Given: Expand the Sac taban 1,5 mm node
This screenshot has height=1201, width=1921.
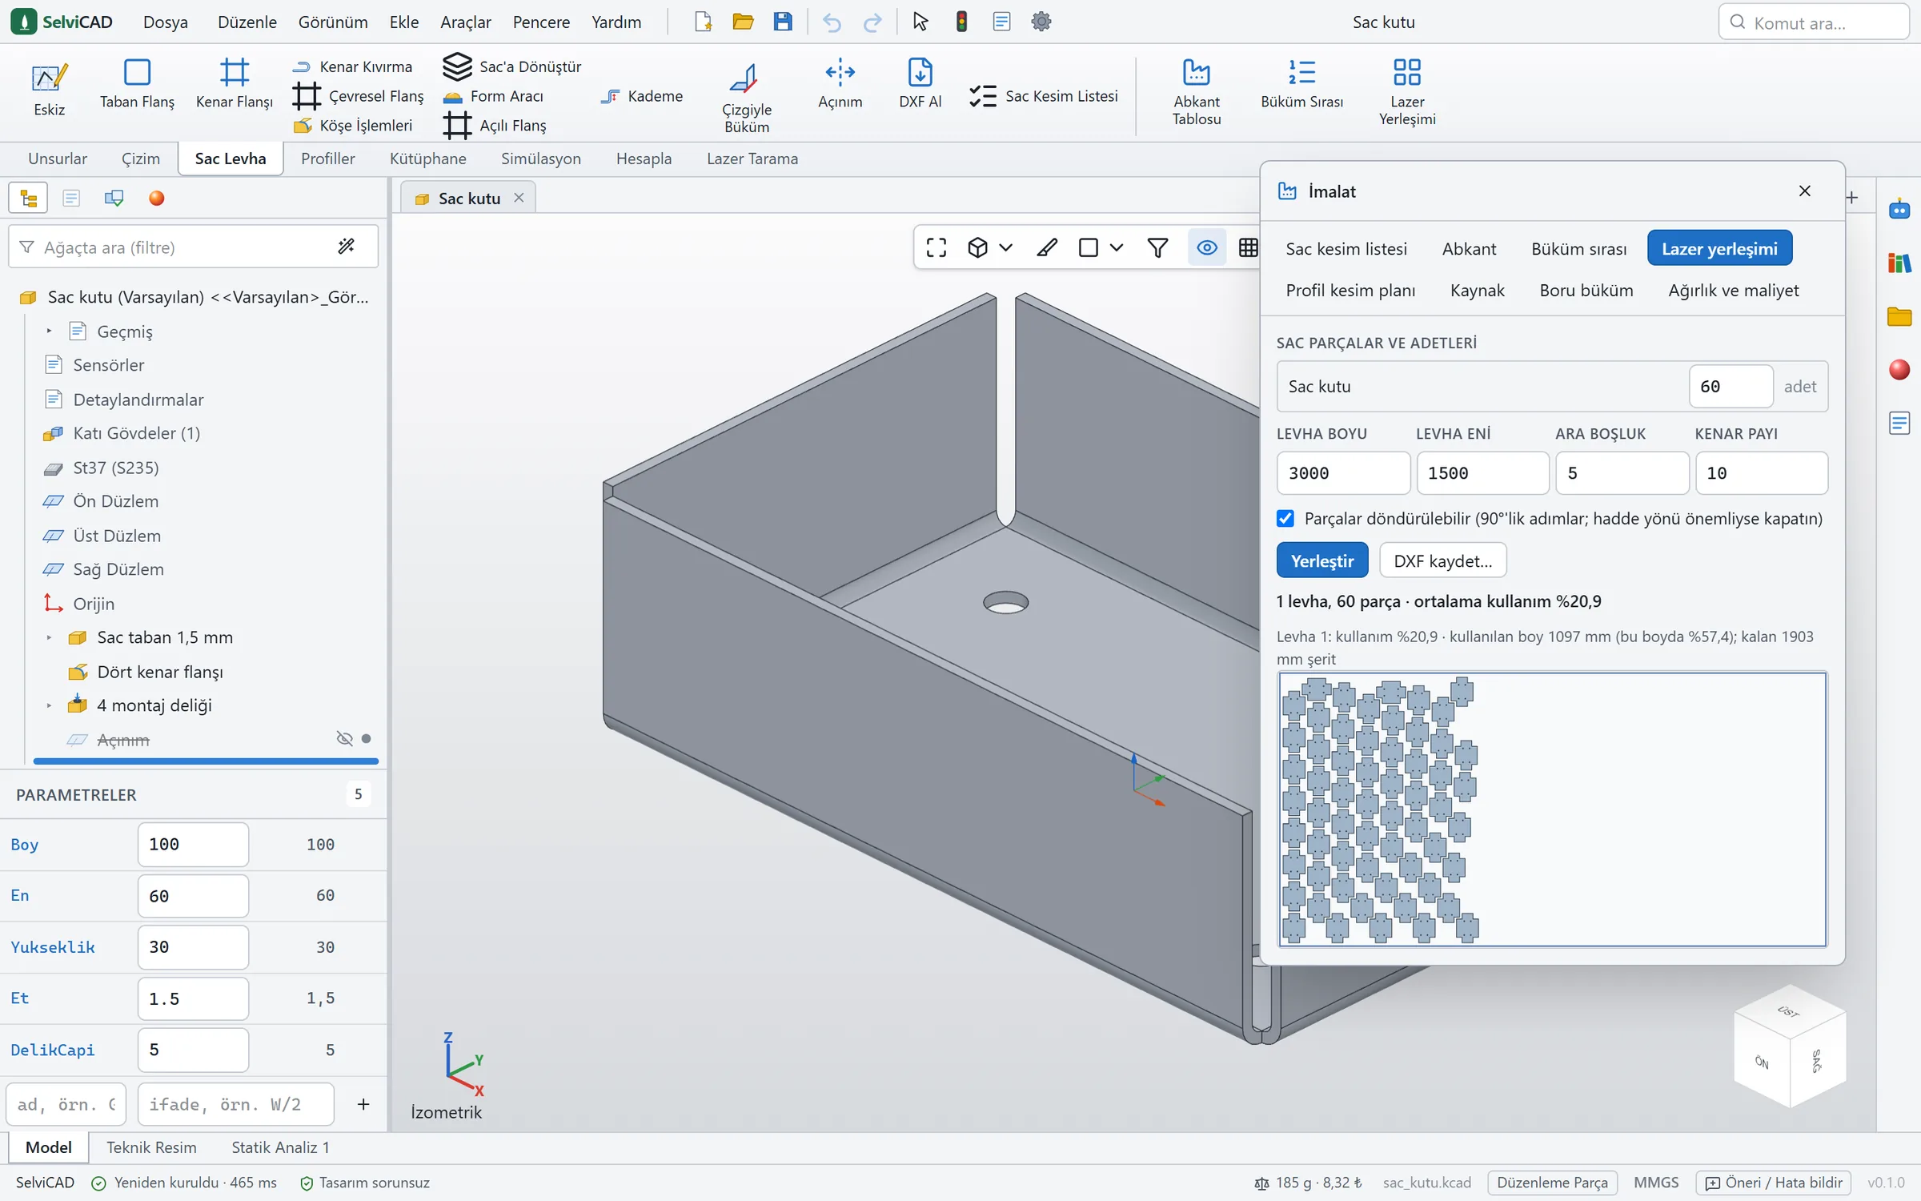Looking at the screenshot, I should (49, 637).
